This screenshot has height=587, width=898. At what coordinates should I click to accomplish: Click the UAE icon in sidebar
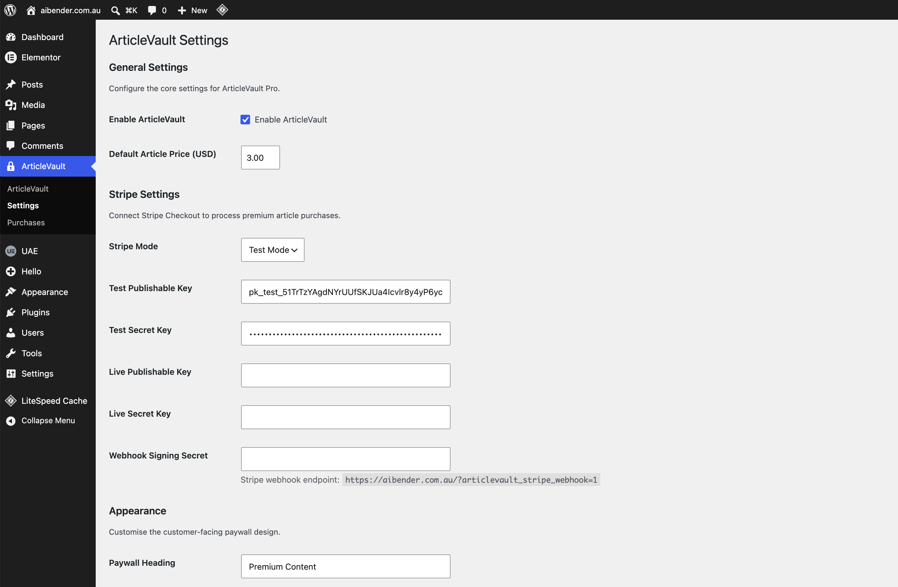point(11,251)
